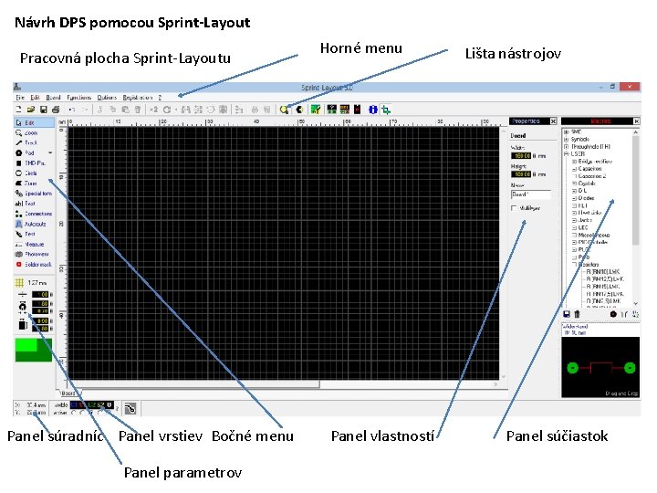657x493 pixels.
Task: Select the Measure tool
Action: pos(34,244)
